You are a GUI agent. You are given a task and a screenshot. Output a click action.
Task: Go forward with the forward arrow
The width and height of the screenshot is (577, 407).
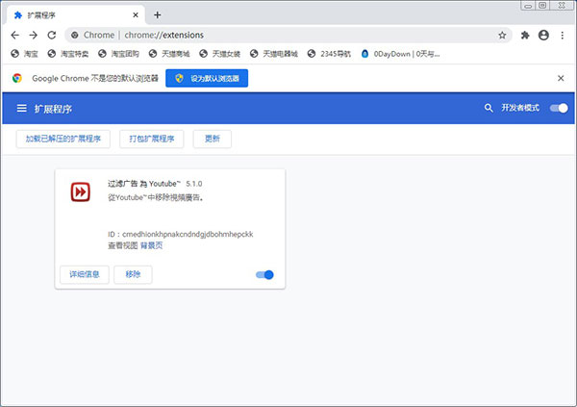pyautogui.click(x=33, y=35)
